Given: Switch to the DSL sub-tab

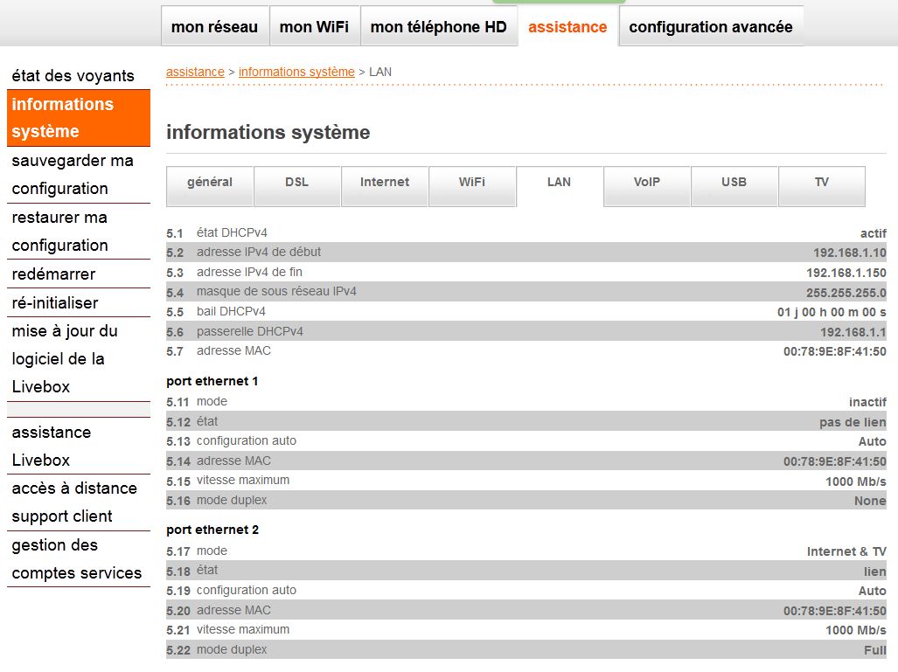Looking at the screenshot, I should [296, 183].
